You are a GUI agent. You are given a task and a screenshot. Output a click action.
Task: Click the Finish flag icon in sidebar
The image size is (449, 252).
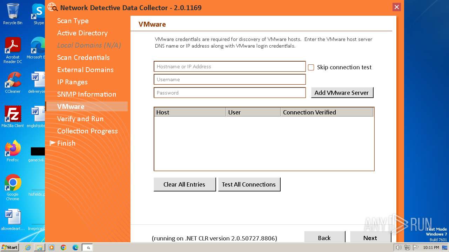pyautogui.click(x=53, y=143)
